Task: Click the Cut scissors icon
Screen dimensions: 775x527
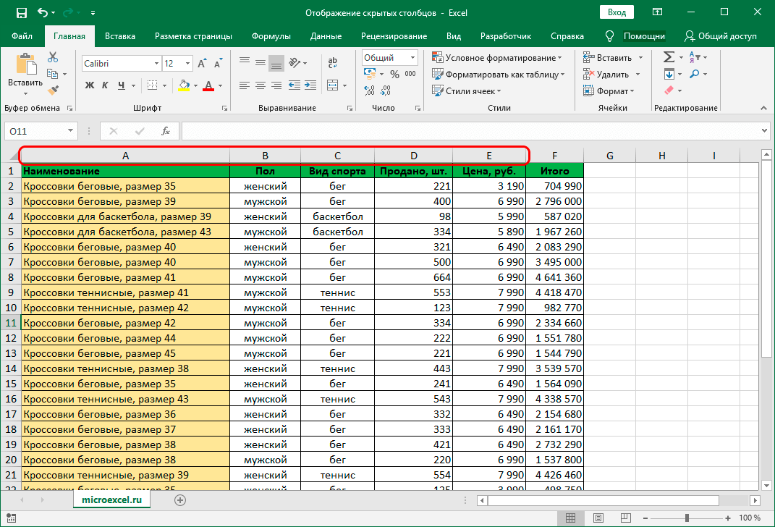Action: [53, 57]
